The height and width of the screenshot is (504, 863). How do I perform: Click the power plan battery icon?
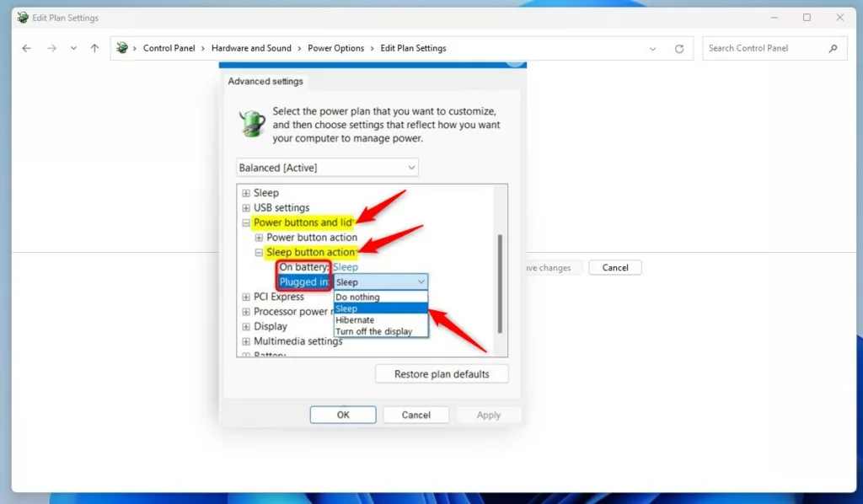(252, 123)
